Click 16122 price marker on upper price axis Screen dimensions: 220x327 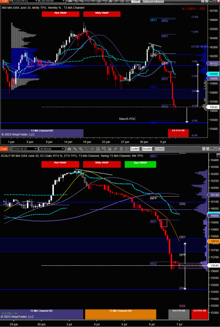pyautogui.click(x=213, y=63)
